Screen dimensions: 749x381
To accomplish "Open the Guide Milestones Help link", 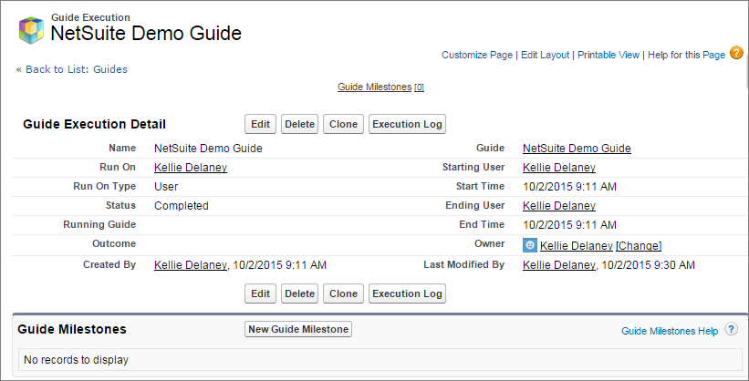I will (x=670, y=331).
